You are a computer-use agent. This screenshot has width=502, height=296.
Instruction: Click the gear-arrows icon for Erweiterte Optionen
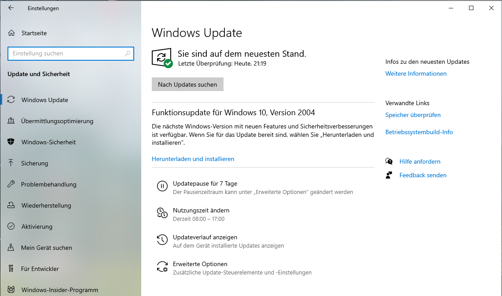click(162, 267)
